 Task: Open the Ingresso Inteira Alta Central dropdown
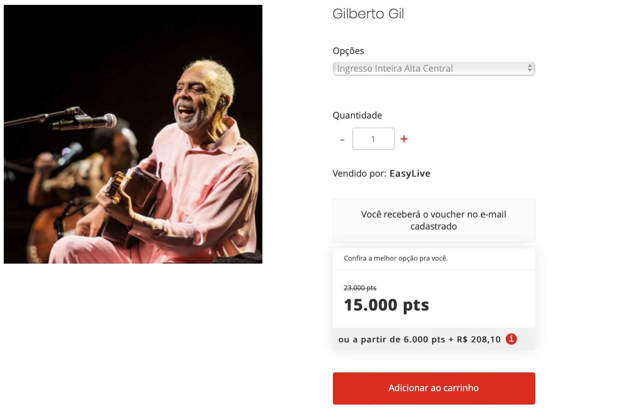tap(434, 69)
